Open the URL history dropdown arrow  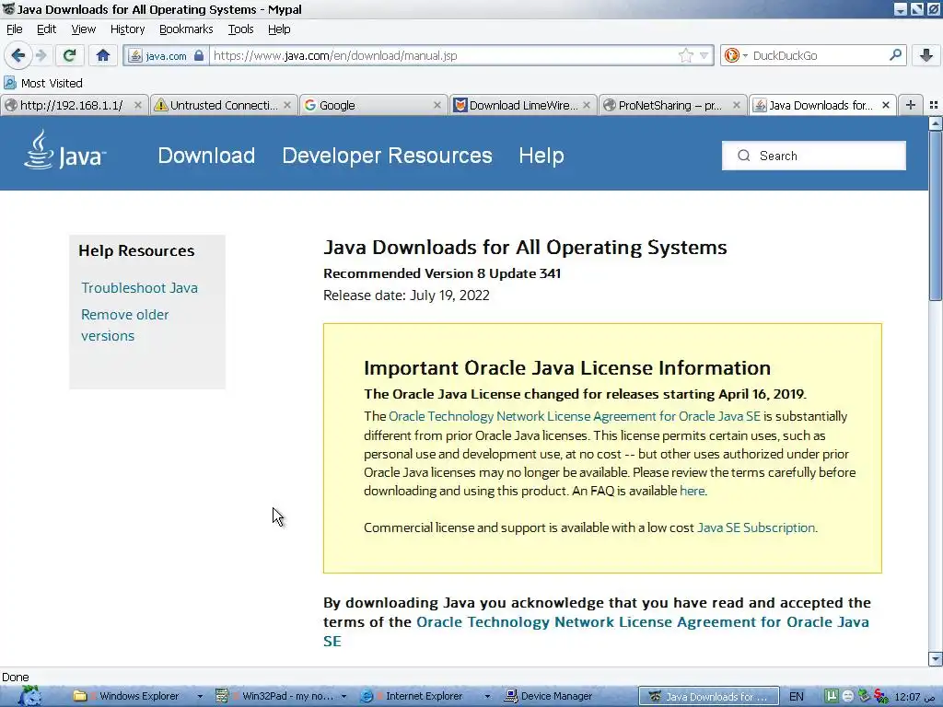click(x=704, y=56)
